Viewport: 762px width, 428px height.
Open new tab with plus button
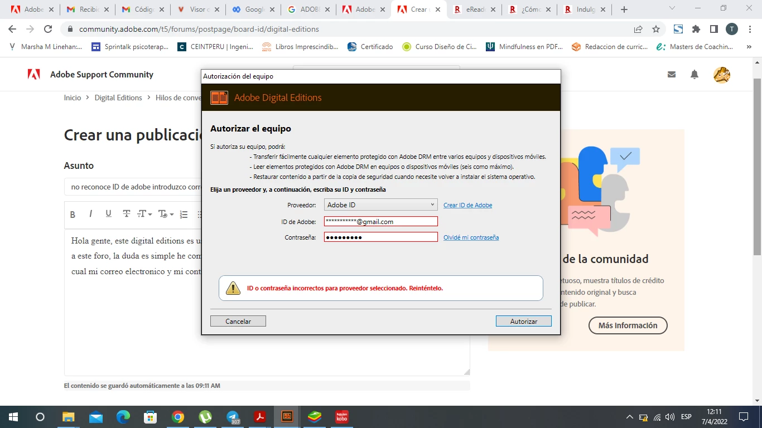[x=624, y=9]
